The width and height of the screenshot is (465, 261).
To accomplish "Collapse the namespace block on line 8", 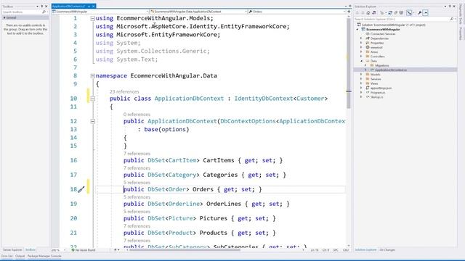I will (92, 76).
